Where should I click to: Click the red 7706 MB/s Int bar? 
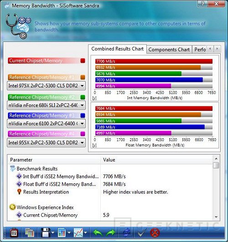pyautogui.click(x=154, y=61)
